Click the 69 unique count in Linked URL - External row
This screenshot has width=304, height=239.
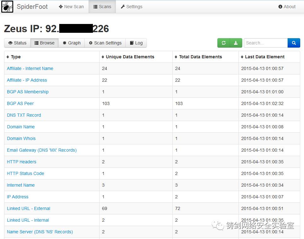(105, 208)
